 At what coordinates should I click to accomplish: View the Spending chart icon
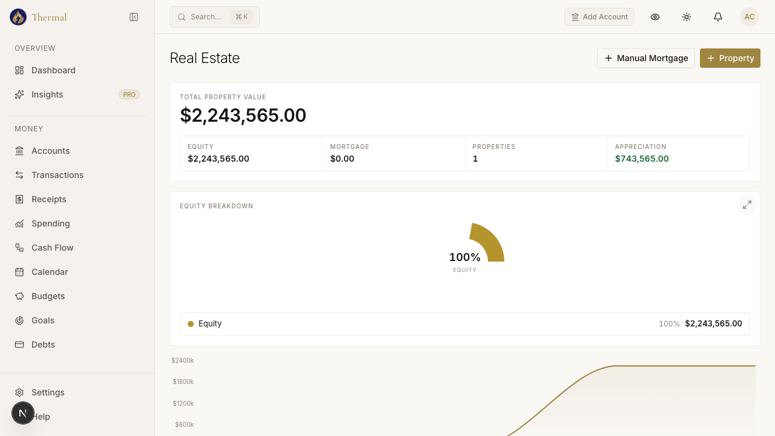20,223
